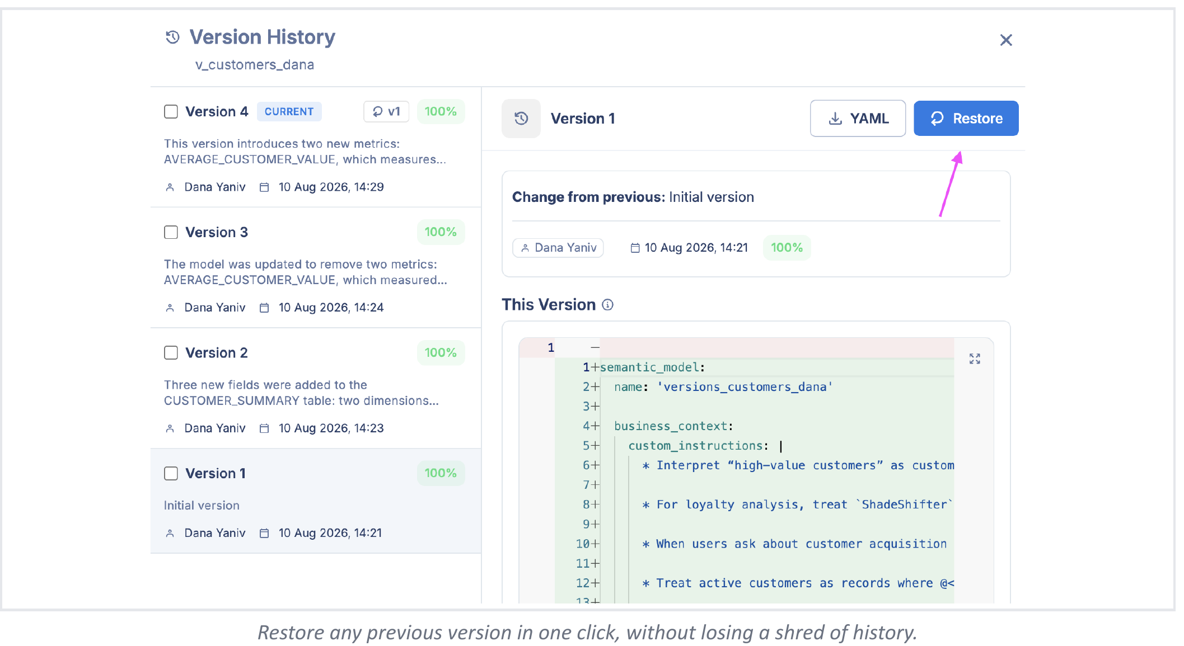
Task: Click the 100% badge in the change details card
Action: coord(787,248)
